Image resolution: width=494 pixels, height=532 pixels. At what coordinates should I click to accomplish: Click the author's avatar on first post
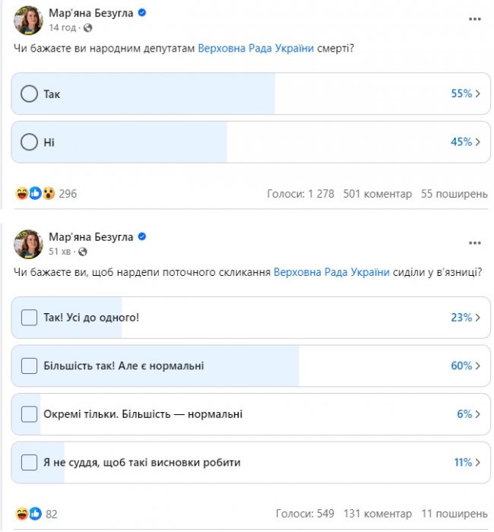[28, 20]
